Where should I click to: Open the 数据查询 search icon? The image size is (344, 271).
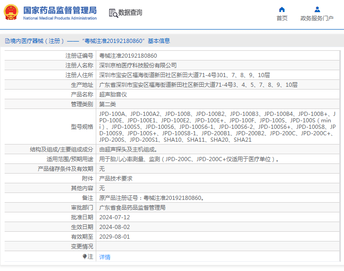click(x=113, y=13)
